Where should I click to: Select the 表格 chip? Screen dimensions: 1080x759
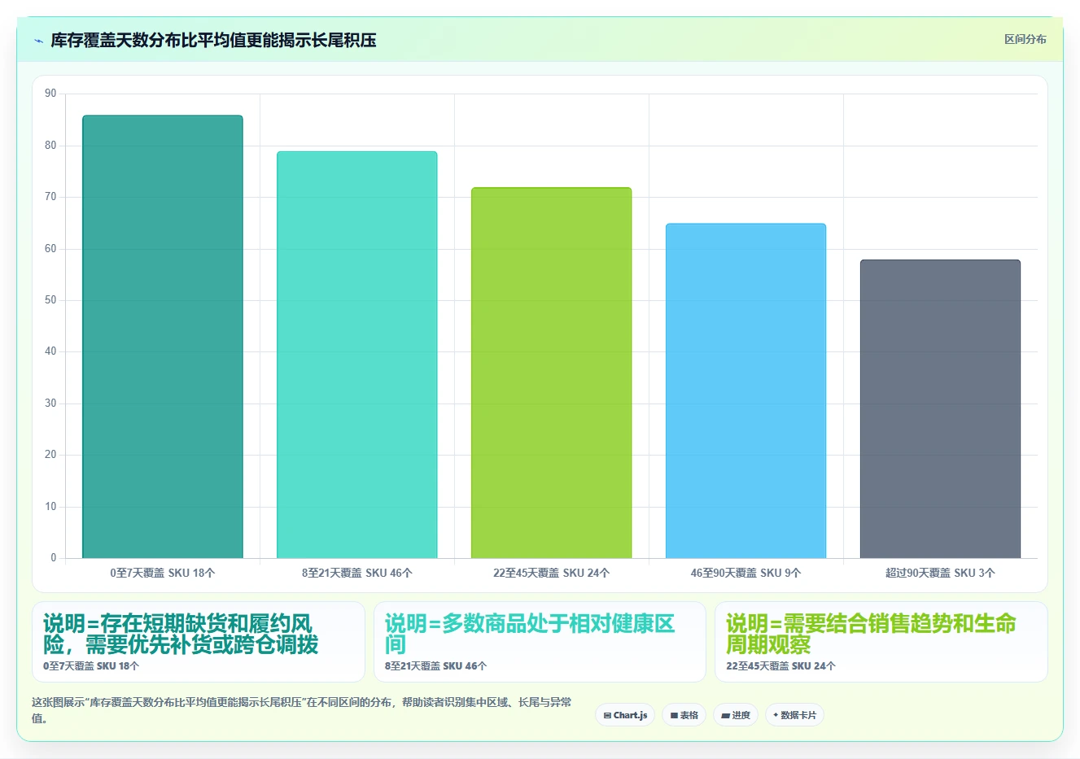click(x=684, y=715)
